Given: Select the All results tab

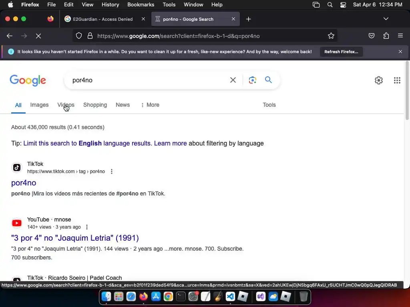Looking at the screenshot, I should [x=18, y=105].
